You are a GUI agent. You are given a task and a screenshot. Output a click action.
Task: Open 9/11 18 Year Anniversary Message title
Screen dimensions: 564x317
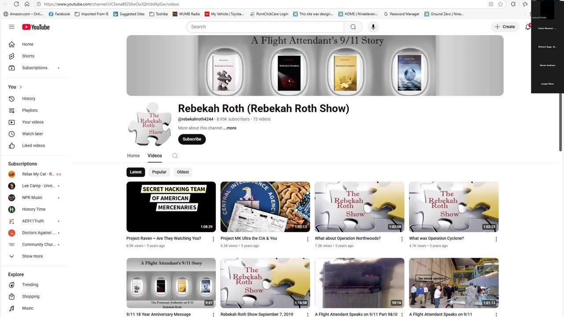click(159, 314)
